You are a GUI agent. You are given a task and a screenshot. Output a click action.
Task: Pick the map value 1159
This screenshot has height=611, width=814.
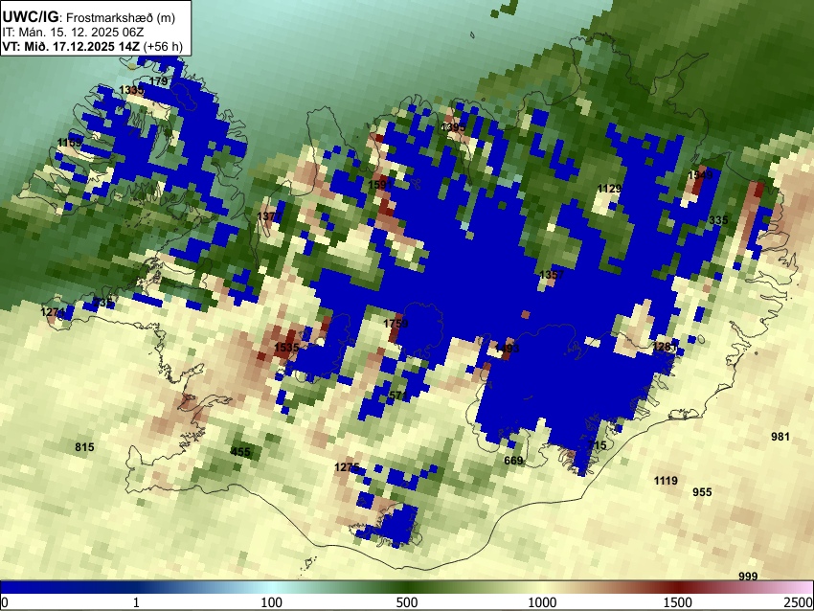tap(70, 143)
